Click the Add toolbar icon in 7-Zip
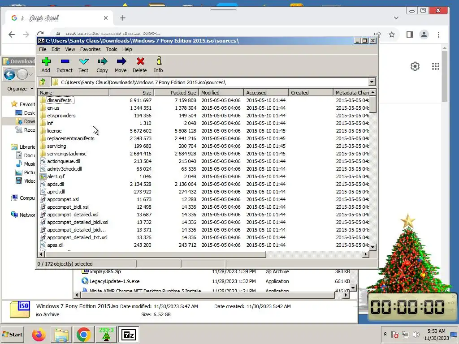459x344 pixels. pyautogui.click(x=46, y=64)
